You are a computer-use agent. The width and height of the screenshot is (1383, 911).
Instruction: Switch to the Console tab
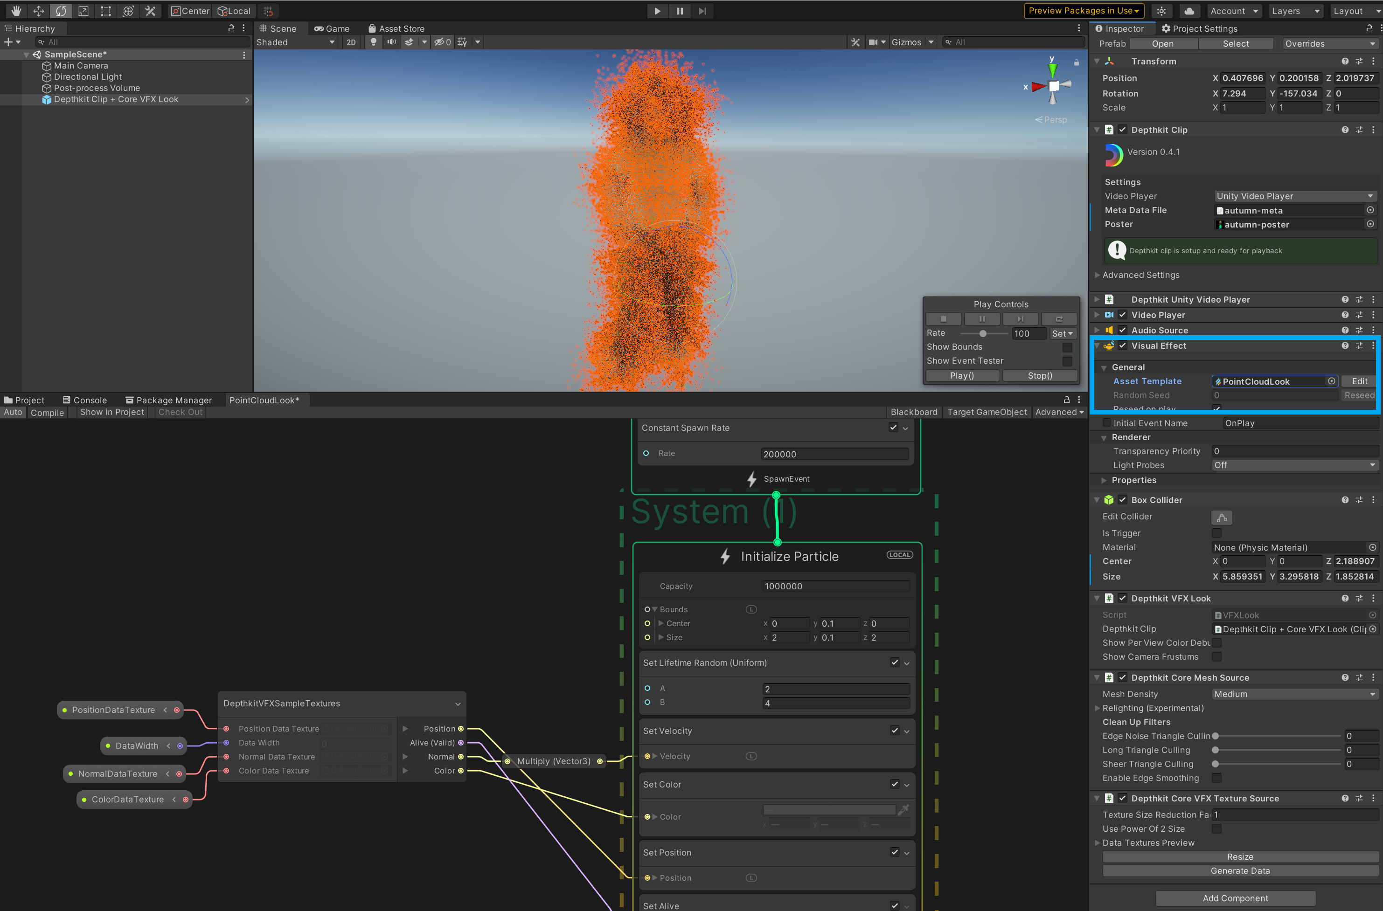[85, 400]
